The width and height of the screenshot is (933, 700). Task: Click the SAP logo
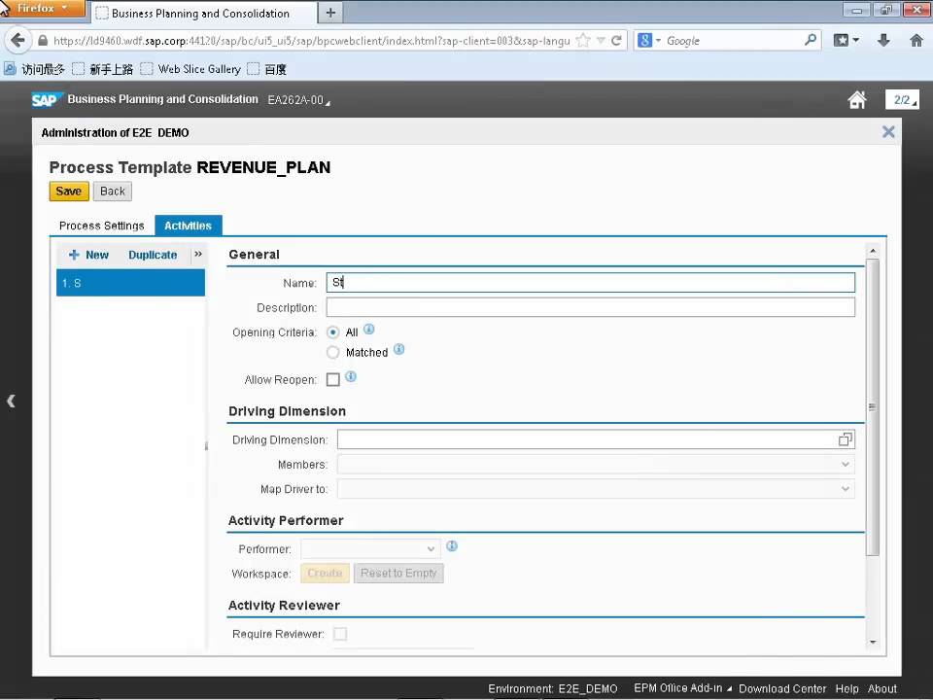click(46, 100)
